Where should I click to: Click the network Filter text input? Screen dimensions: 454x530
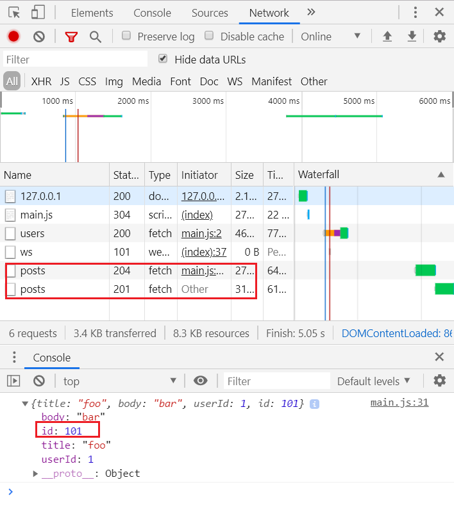click(x=76, y=60)
